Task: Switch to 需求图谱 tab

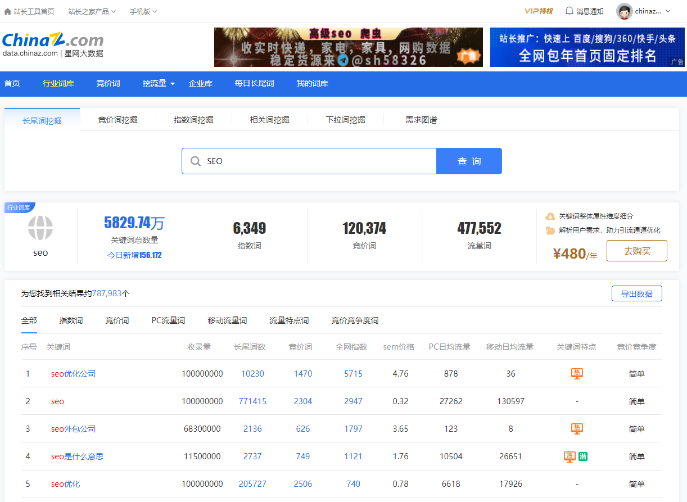Action: (421, 120)
